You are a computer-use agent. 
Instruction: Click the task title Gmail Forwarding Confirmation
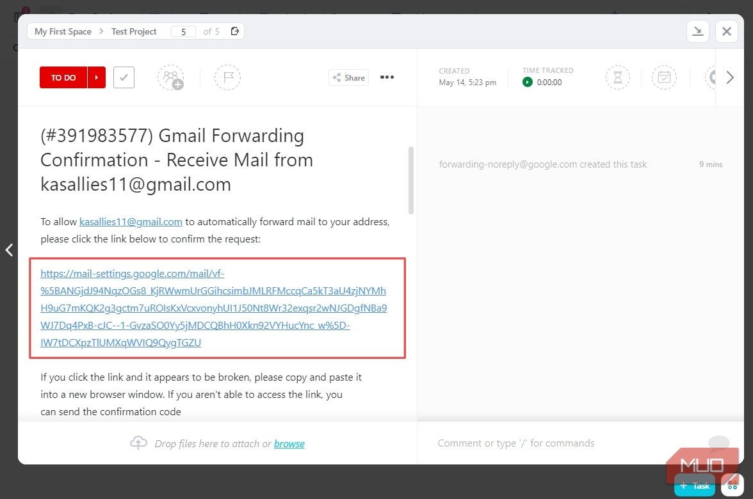(177, 160)
